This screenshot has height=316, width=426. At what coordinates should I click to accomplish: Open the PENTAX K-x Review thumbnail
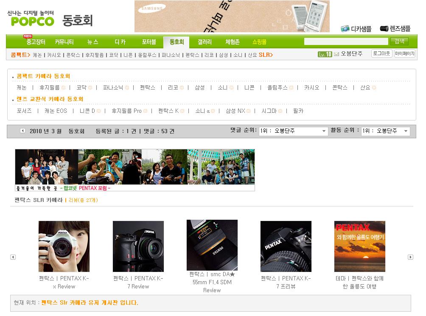[64, 246]
